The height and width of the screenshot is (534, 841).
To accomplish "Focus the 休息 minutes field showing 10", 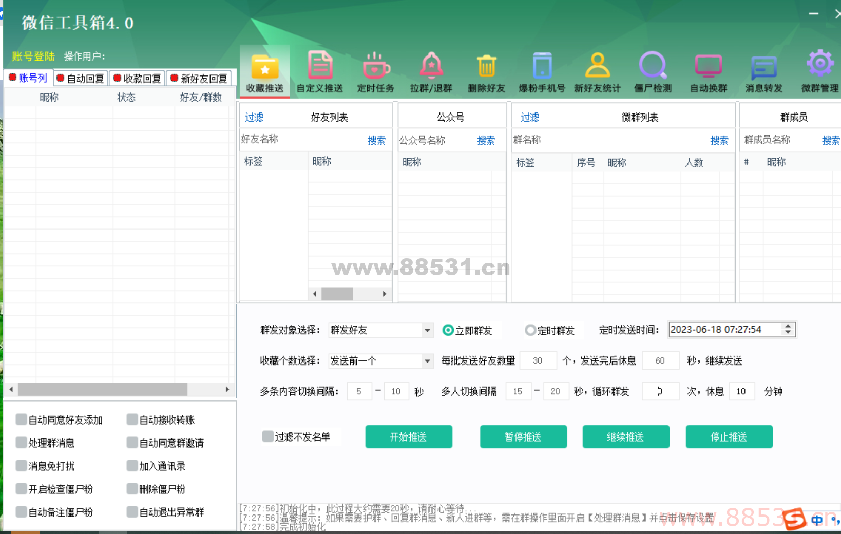I will [x=742, y=392].
